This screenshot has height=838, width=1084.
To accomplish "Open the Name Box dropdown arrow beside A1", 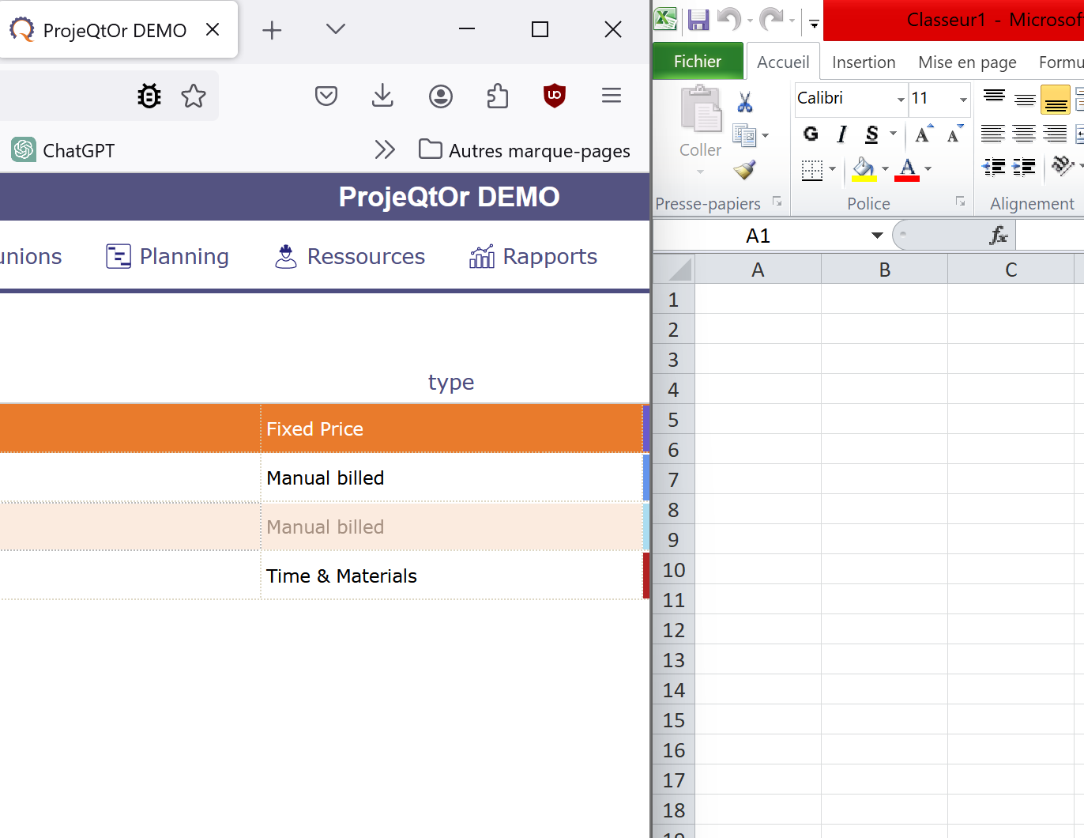I will [x=877, y=236].
